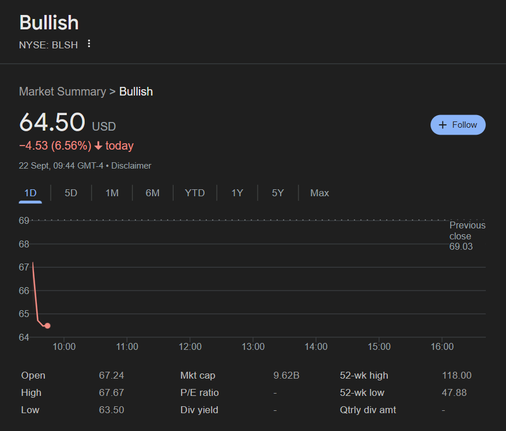Click the 52-wk low value 47.88
Viewport: 506px width, 431px height.
tap(454, 392)
